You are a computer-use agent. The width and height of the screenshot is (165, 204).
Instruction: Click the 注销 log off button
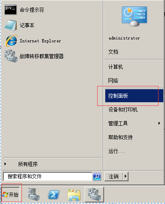113,176
